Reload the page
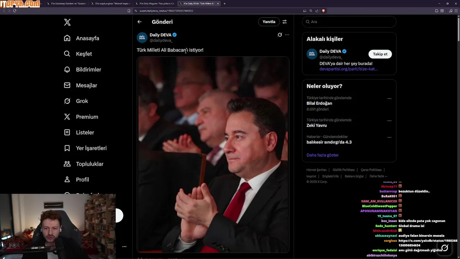The width and height of the screenshot is (460, 259). 15,11
